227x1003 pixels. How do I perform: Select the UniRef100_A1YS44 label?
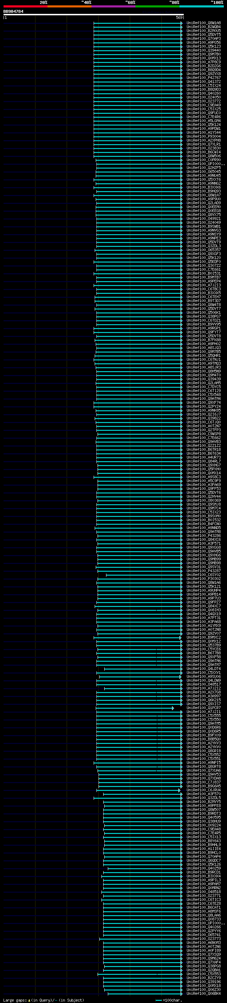[204, 132]
